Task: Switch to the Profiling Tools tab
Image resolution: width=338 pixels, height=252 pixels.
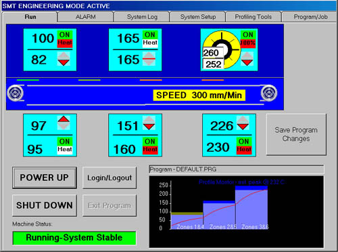Action: coord(254,17)
